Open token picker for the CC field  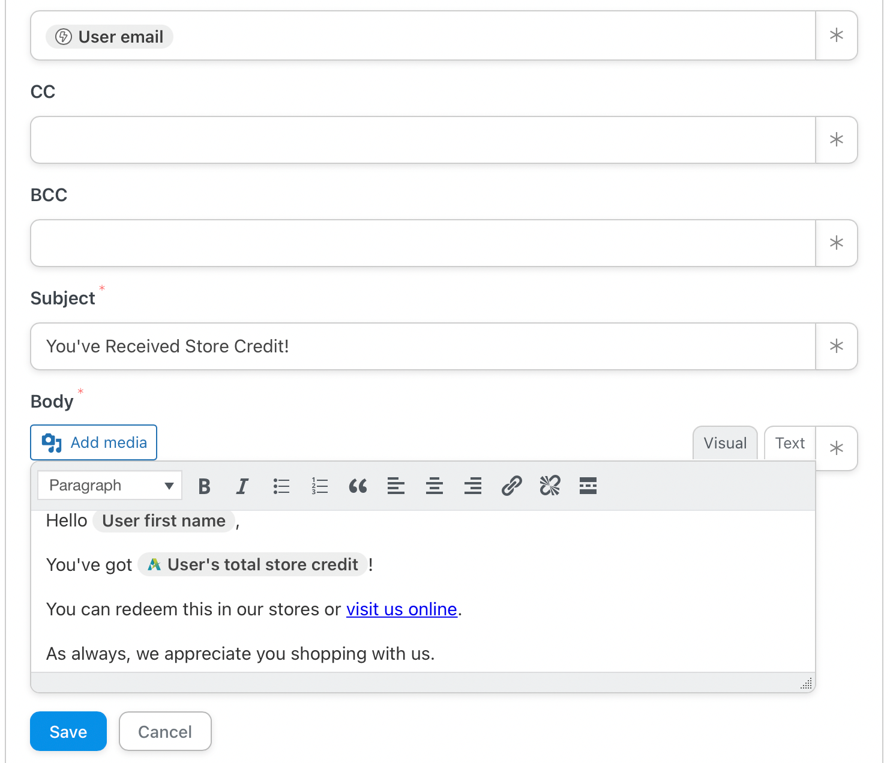click(x=836, y=140)
